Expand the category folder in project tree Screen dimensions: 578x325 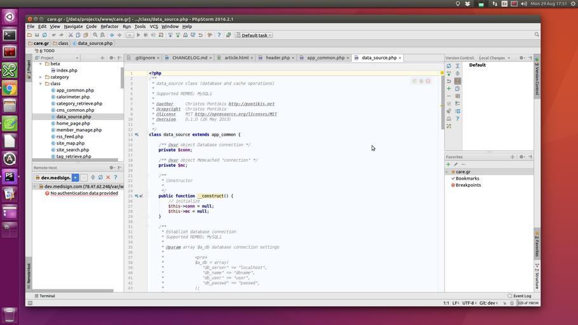[x=41, y=77]
